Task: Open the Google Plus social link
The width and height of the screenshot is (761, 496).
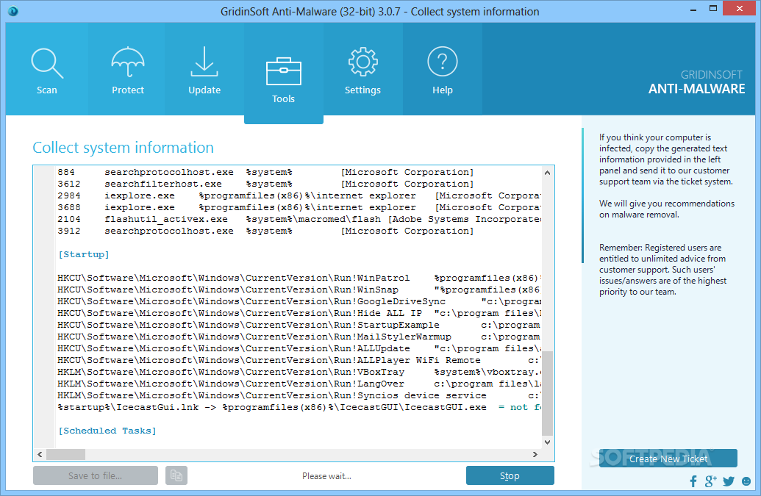Action: click(710, 481)
